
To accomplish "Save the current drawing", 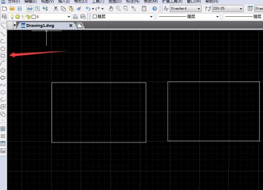I will pyautogui.click(x=19, y=8).
